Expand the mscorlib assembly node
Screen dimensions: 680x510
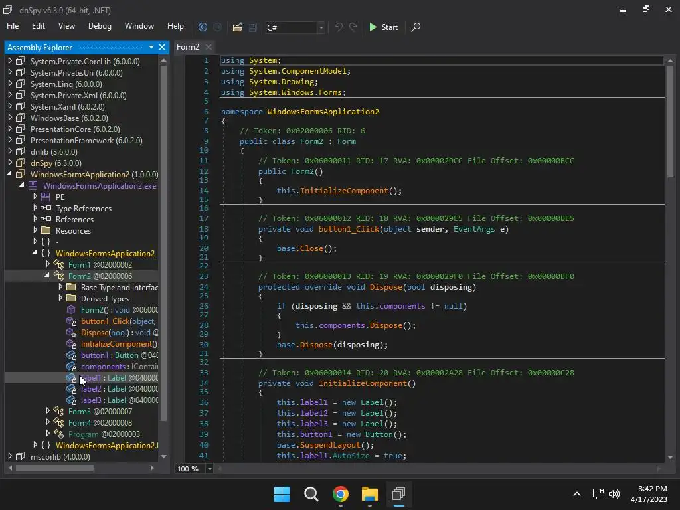coord(10,456)
